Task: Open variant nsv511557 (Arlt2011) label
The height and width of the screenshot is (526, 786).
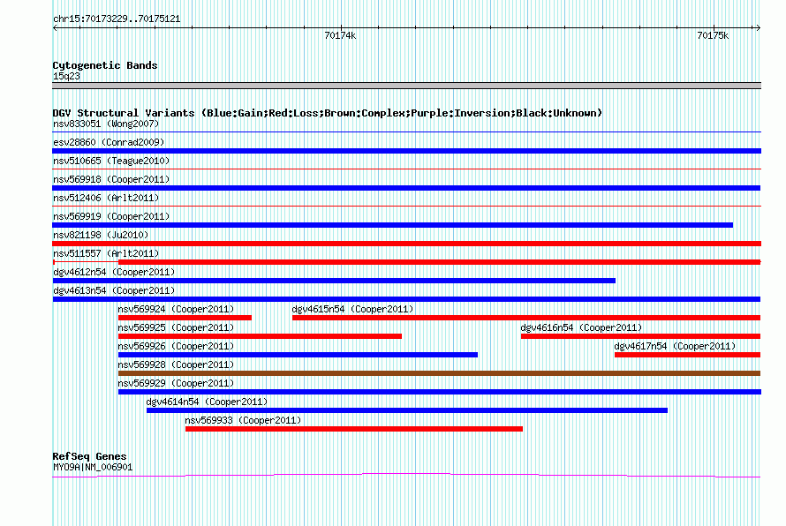Action: coord(106,253)
